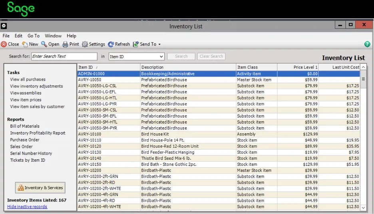Click the green Help question icon

(x=367, y=44)
